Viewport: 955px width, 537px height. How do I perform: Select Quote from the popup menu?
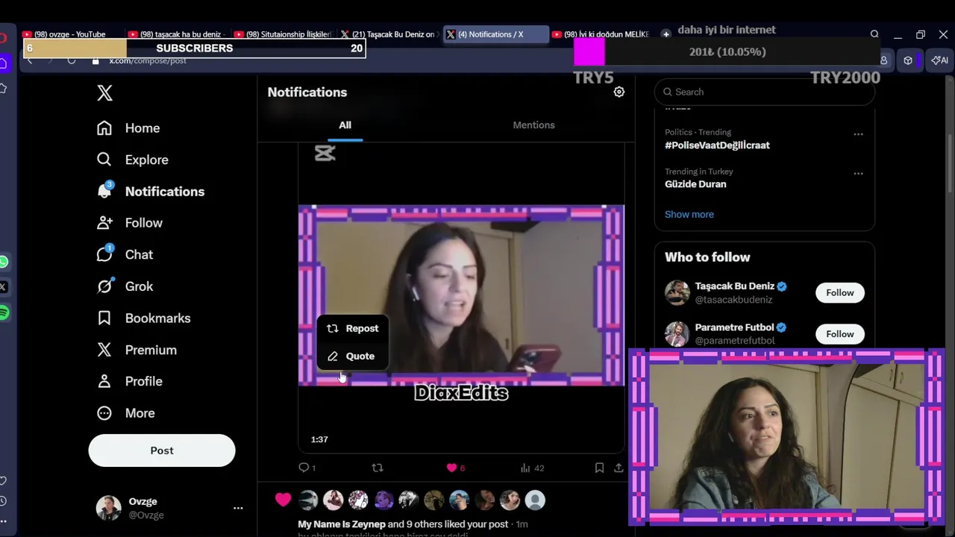(x=353, y=356)
